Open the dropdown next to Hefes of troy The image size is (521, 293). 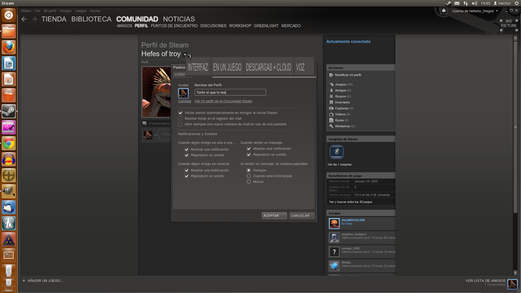click(185, 54)
